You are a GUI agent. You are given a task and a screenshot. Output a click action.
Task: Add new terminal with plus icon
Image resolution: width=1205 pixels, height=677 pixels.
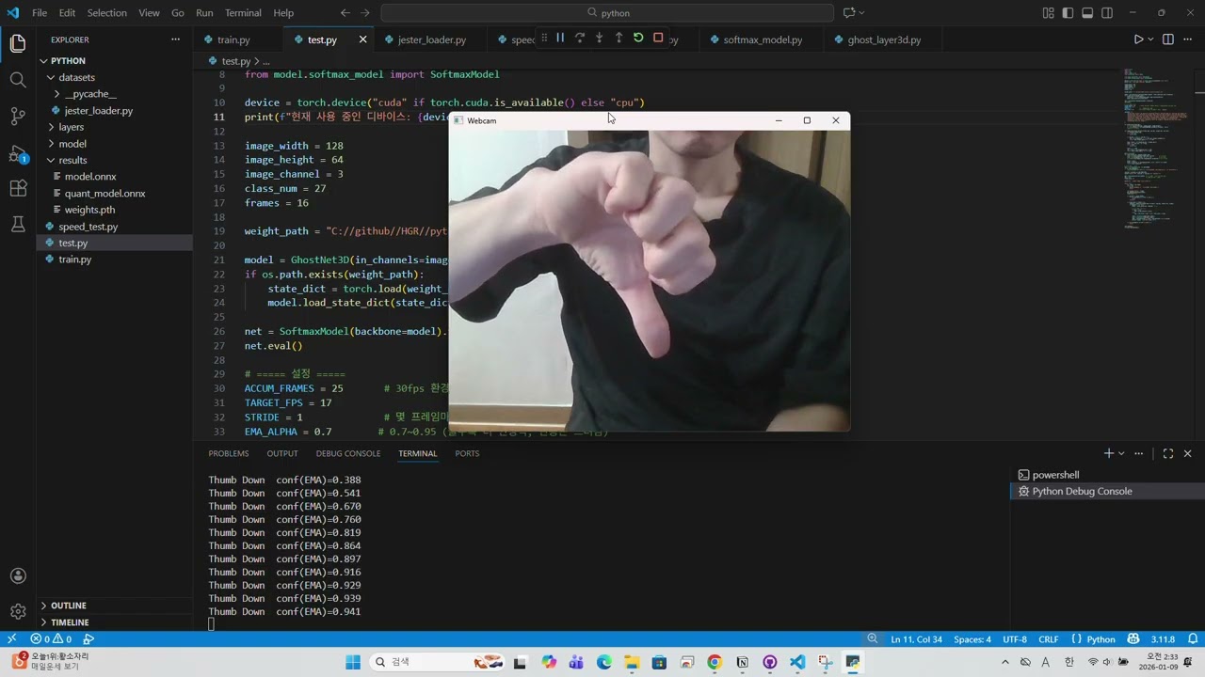(1108, 453)
